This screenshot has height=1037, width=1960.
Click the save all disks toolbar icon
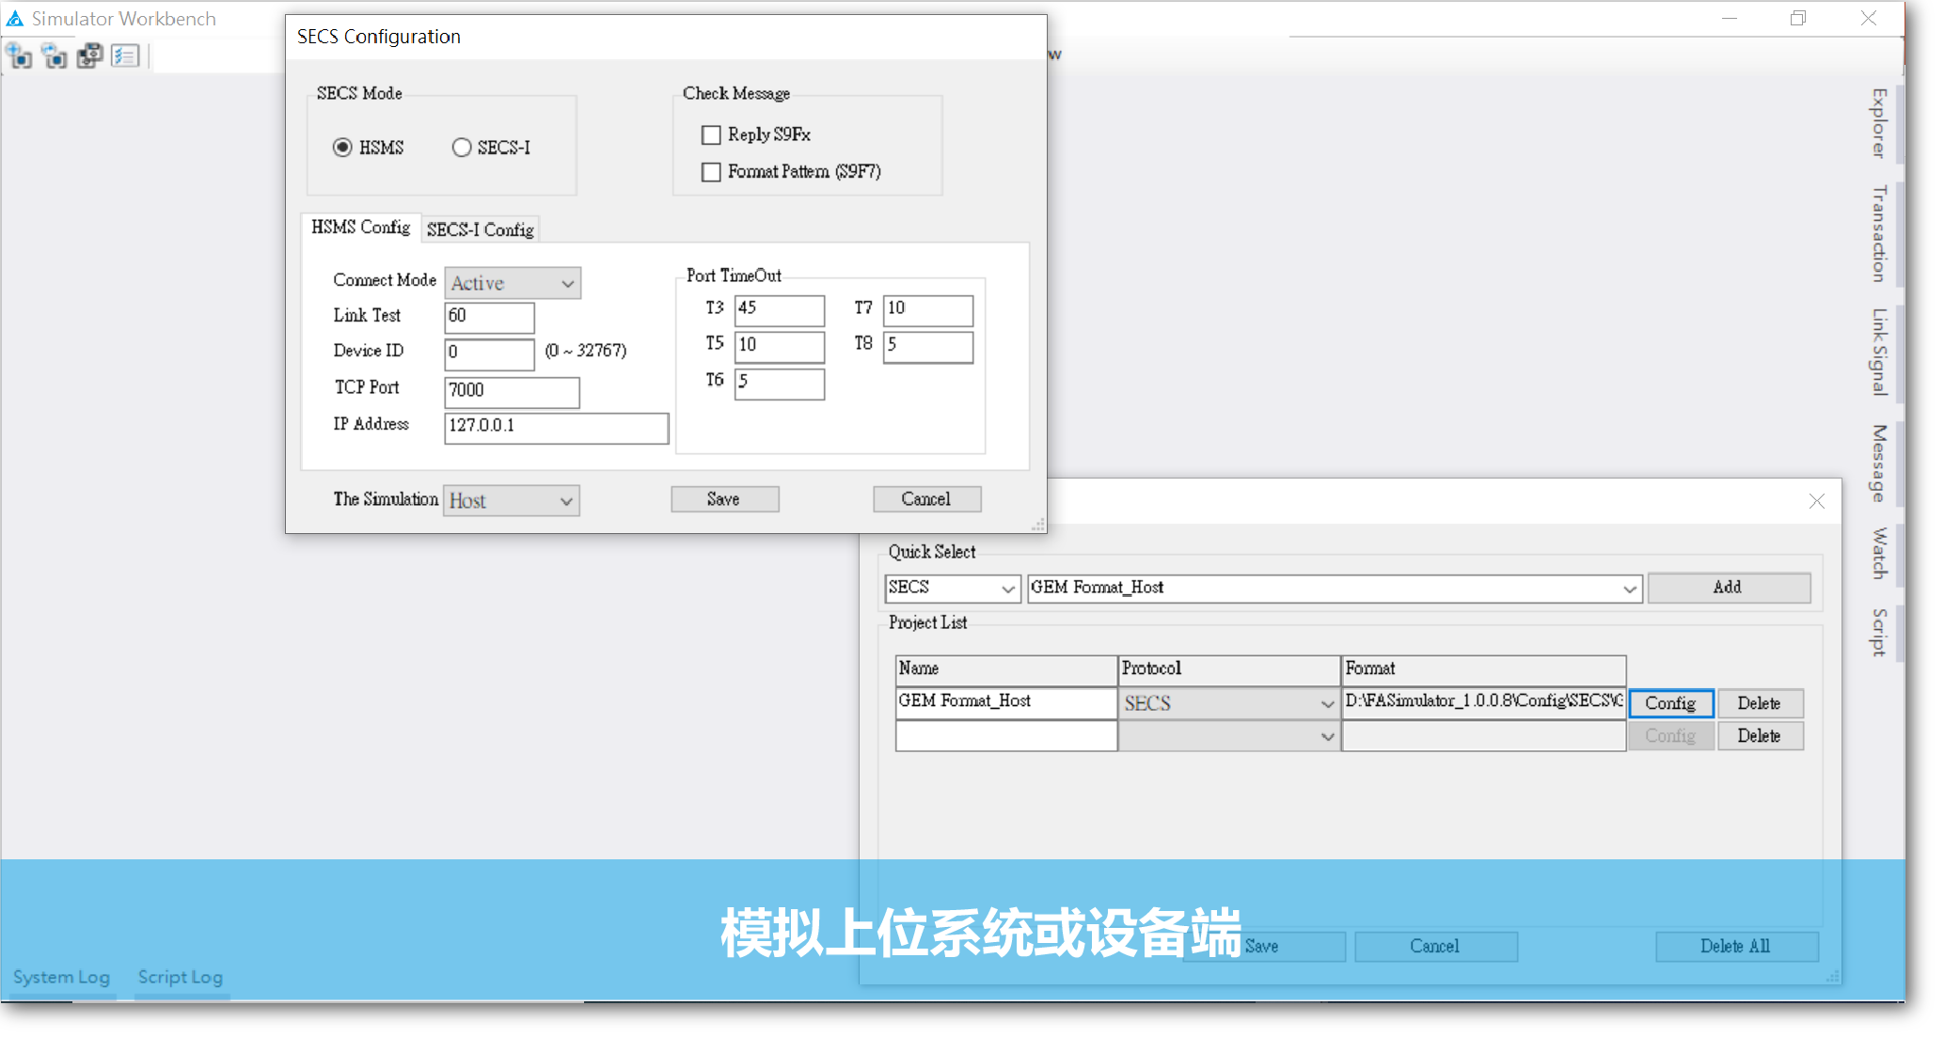[90, 56]
